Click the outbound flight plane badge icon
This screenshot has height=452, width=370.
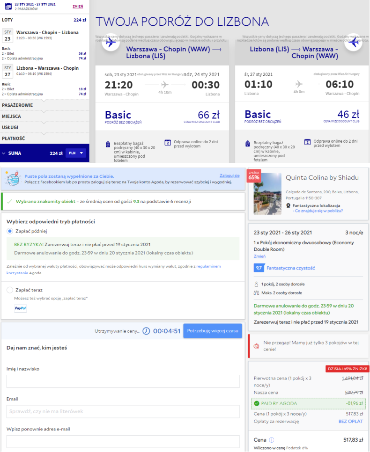[110, 43]
